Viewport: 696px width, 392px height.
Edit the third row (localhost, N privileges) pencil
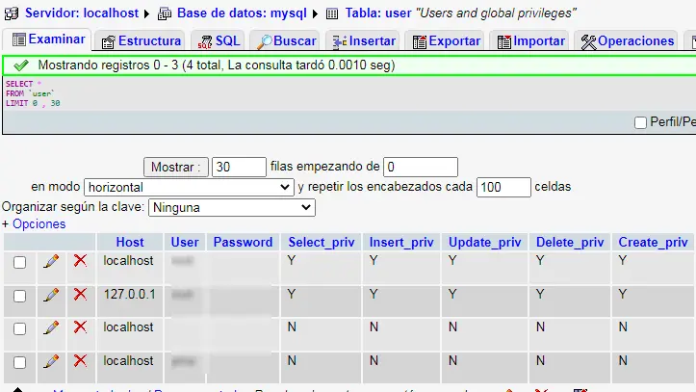[x=51, y=327]
